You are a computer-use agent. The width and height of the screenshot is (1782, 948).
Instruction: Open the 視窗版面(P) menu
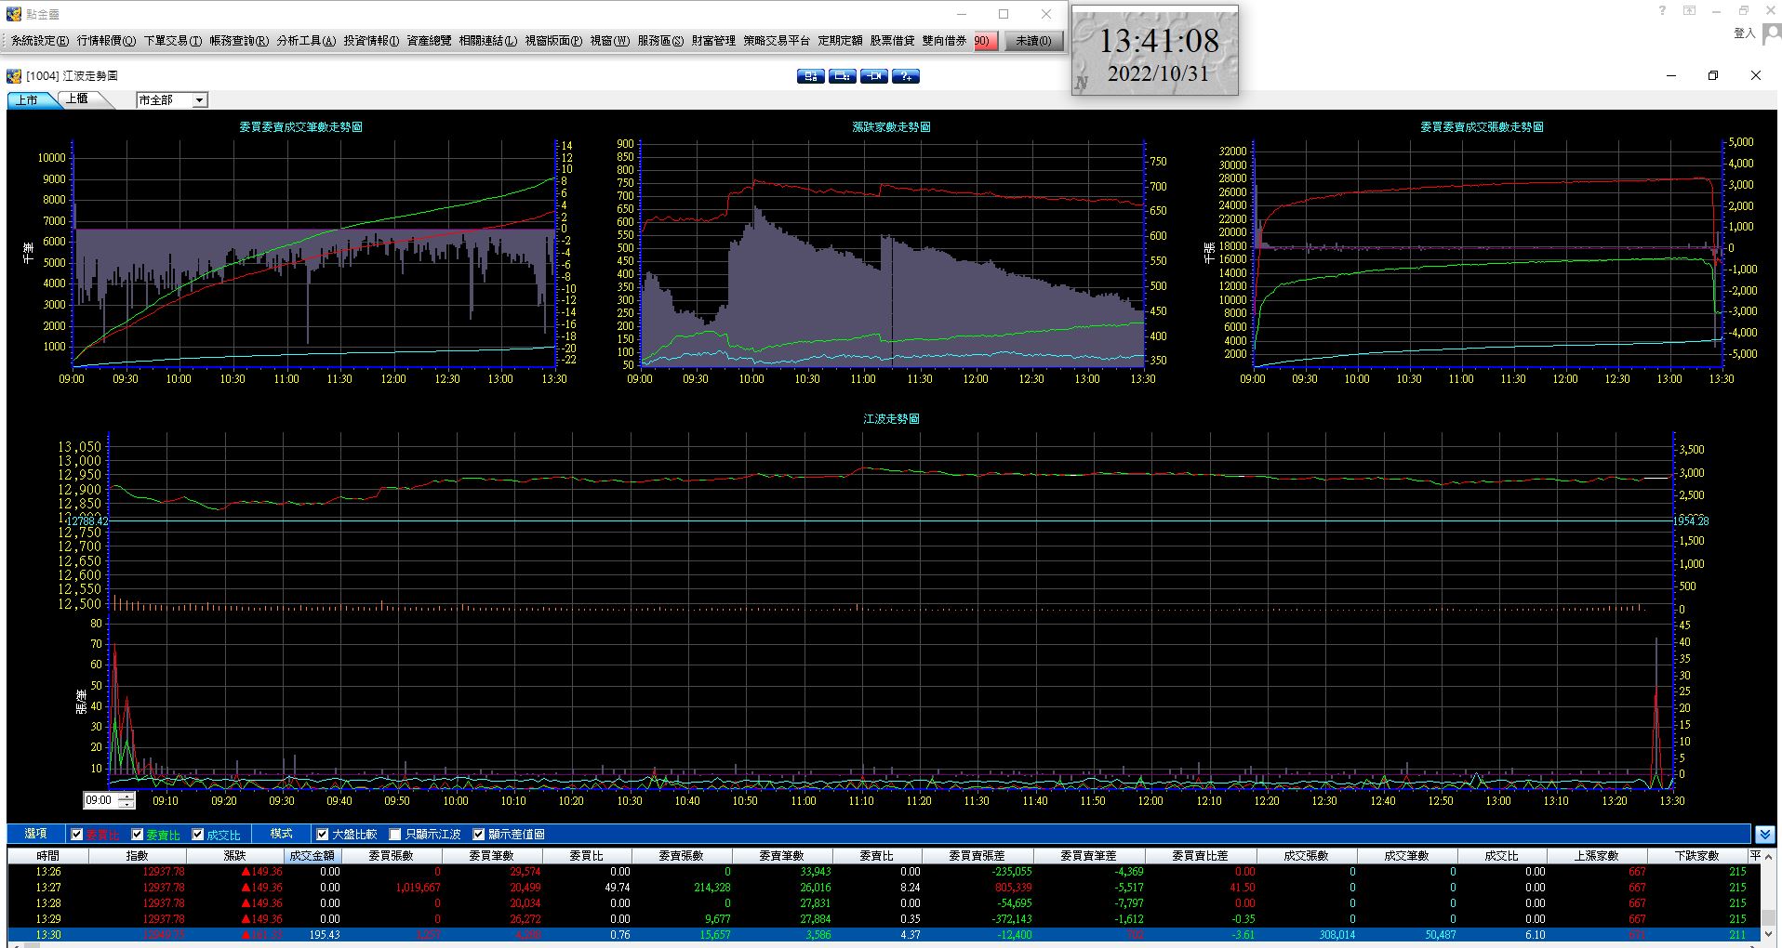pyautogui.click(x=553, y=41)
